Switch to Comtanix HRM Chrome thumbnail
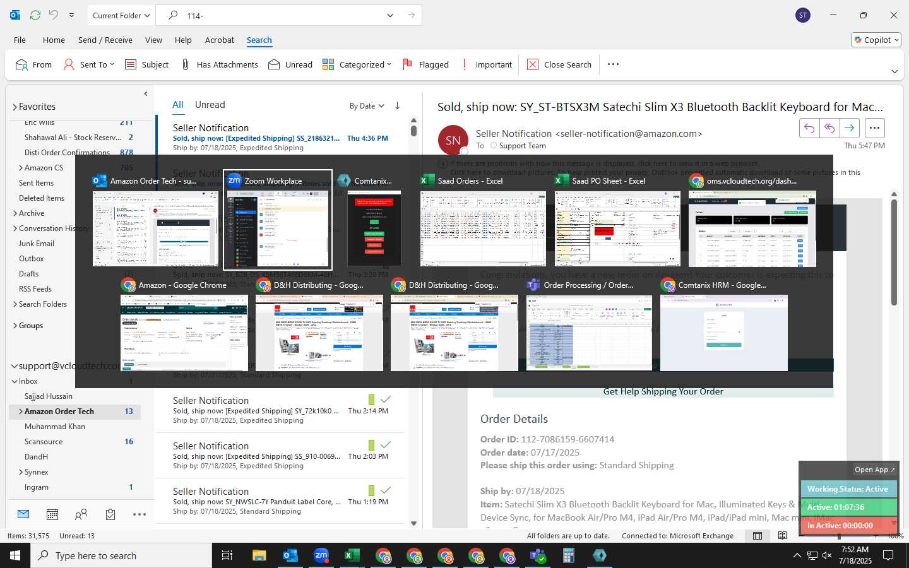This screenshot has height=568, width=909. coord(724,325)
